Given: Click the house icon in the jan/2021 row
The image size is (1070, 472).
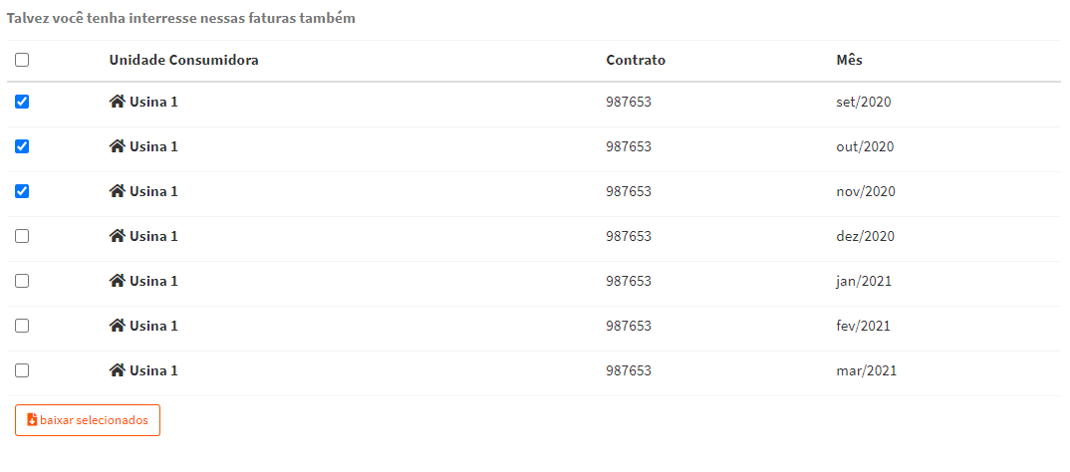Looking at the screenshot, I should [117, 281].
